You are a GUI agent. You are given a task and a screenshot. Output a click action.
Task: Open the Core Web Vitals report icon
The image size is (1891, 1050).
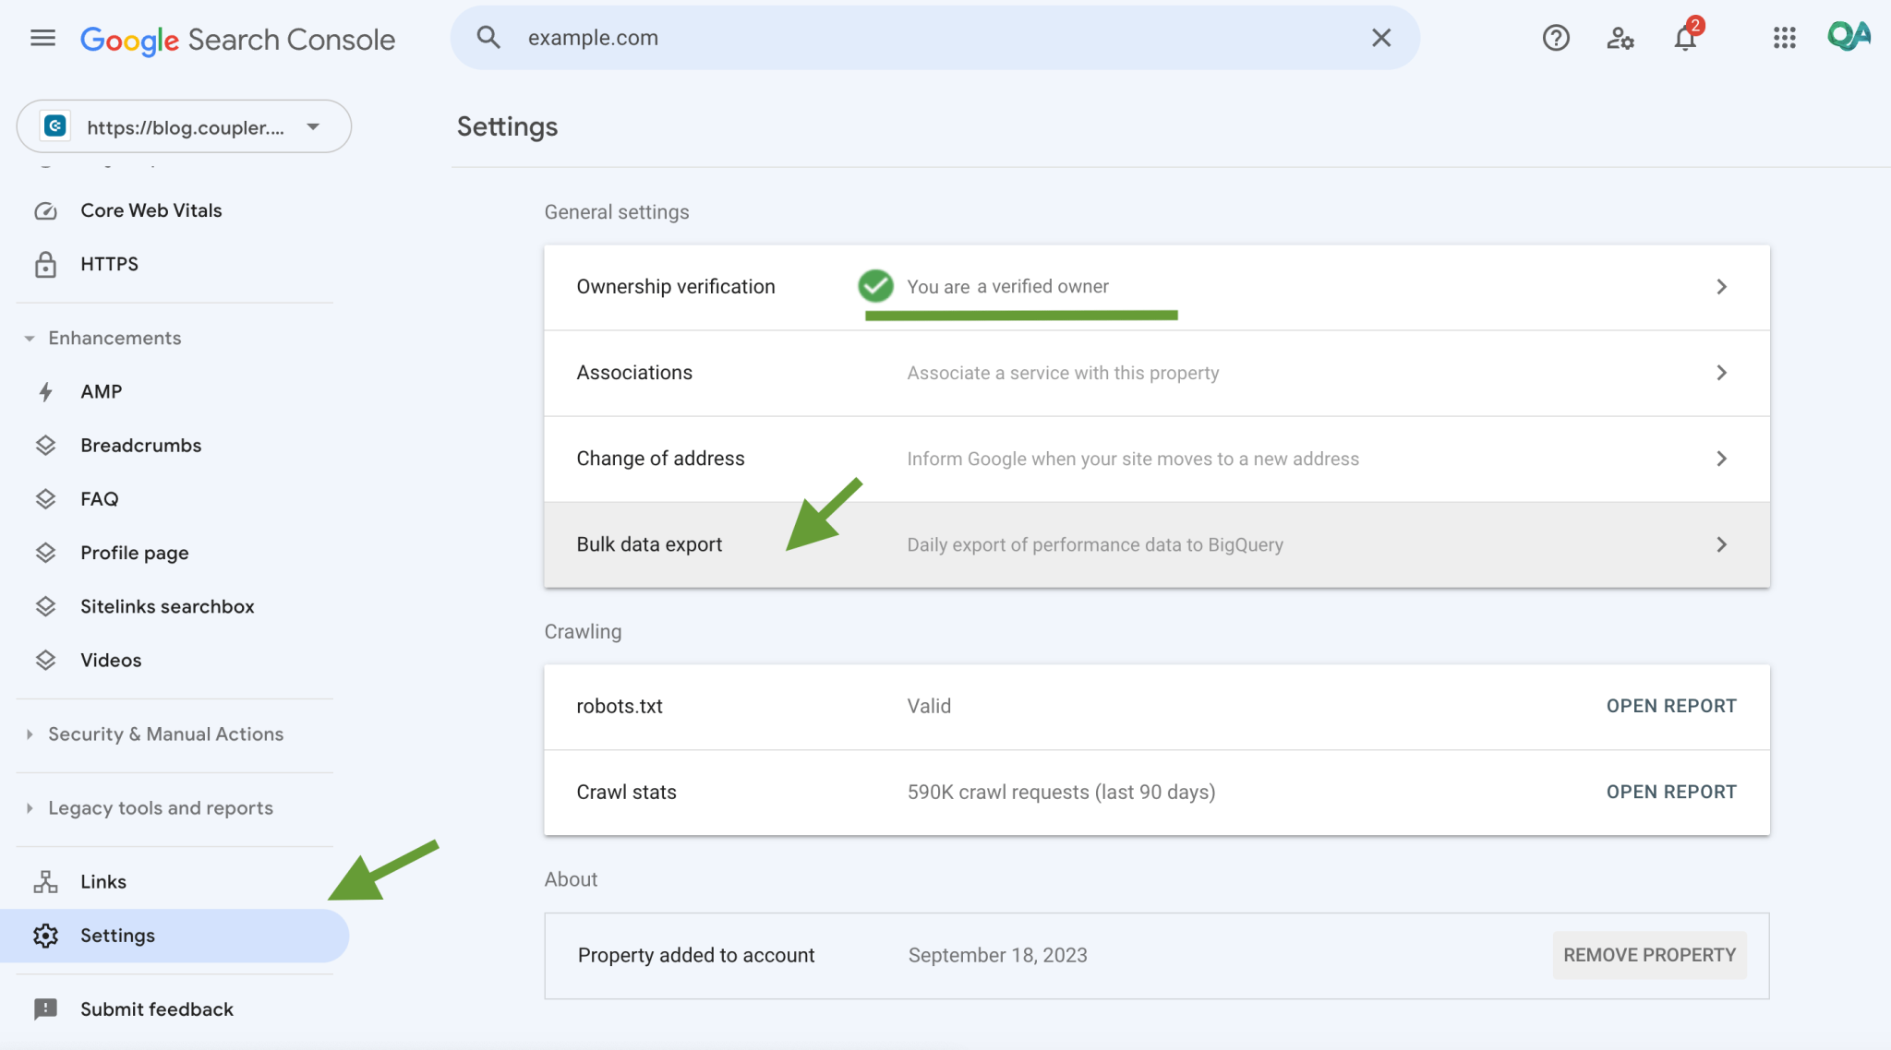45,210
